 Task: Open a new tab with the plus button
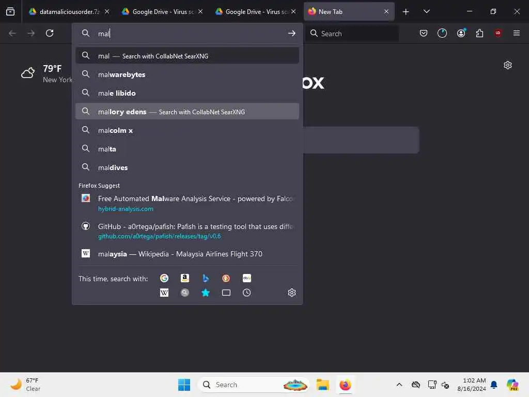[406, 12]
